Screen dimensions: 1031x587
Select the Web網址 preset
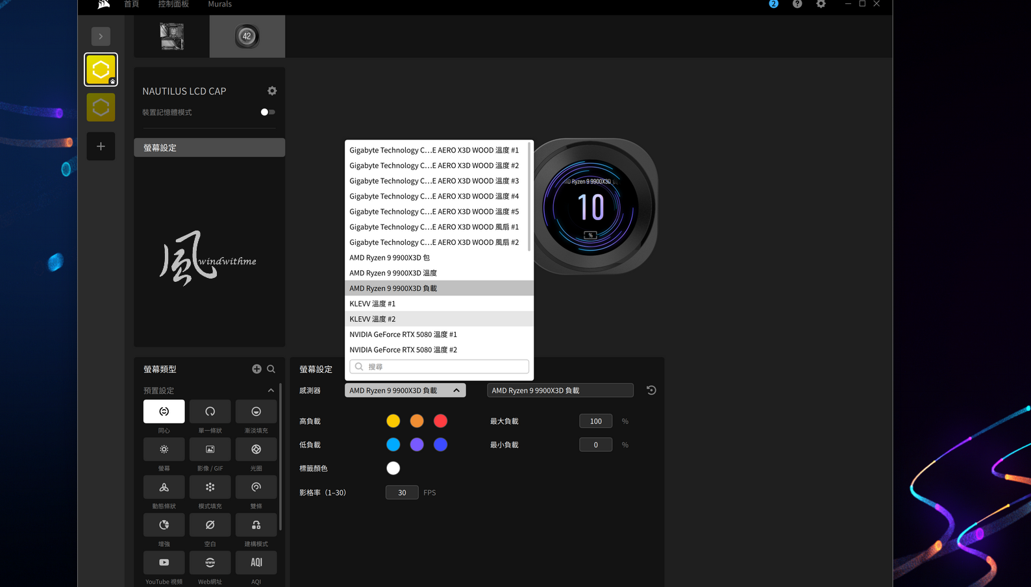pyautogui.click(x=210, y=562)
